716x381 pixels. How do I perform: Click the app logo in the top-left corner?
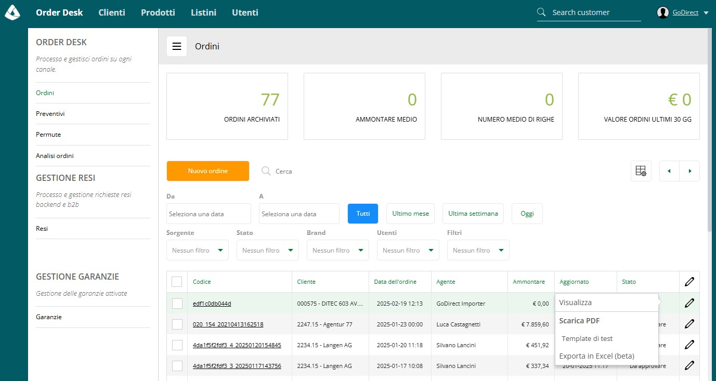click(x=12, y=12)
